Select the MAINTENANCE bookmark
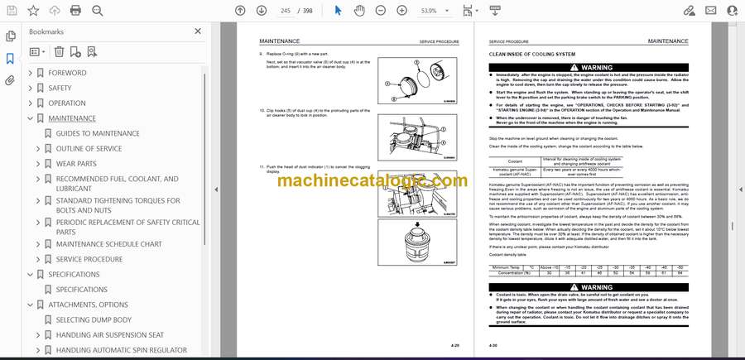The height and width of the screenshot is (360, 745). pyautogui.click(x=72, y=118)
